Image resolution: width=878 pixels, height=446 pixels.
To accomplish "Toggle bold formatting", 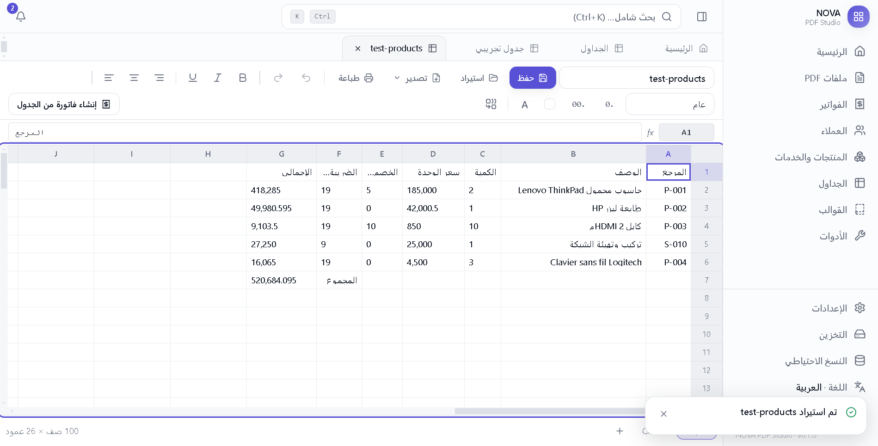I will pos(243,78).
